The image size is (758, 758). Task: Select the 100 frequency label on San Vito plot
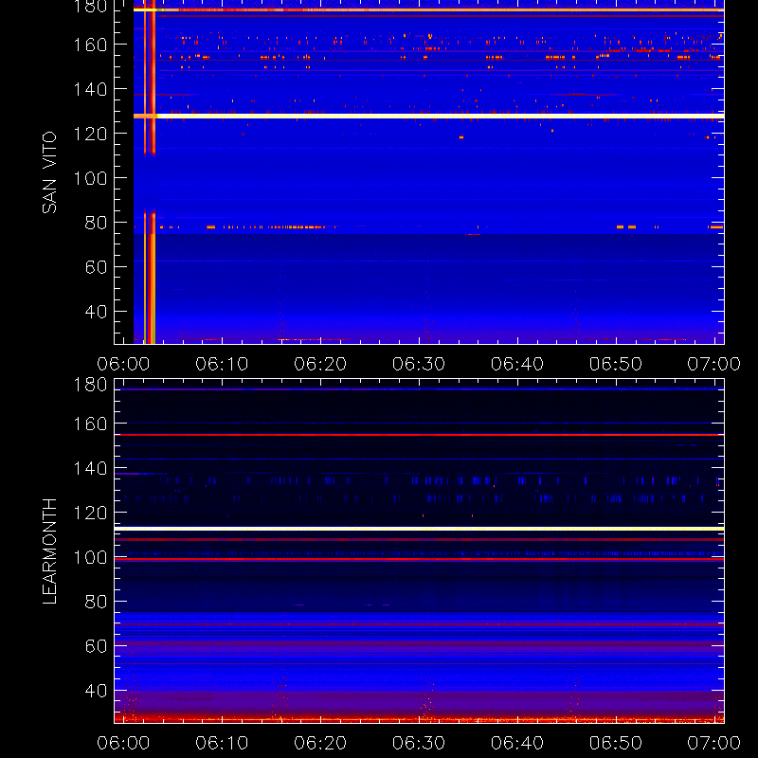click(90, 178)
